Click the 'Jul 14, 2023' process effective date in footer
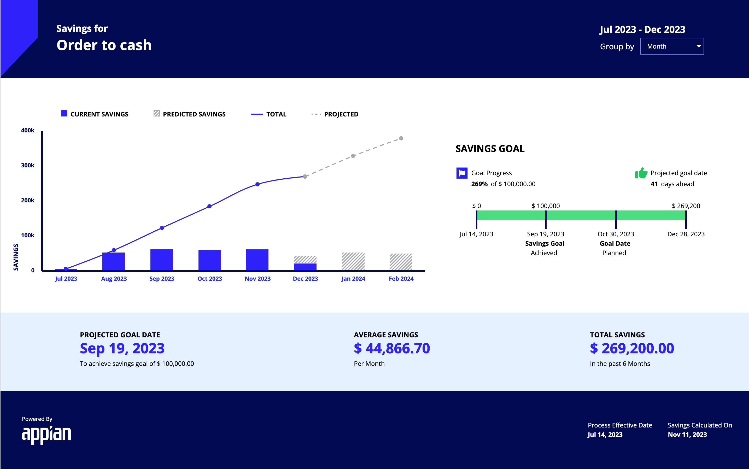The image size is (749, 469). point(605,435)
